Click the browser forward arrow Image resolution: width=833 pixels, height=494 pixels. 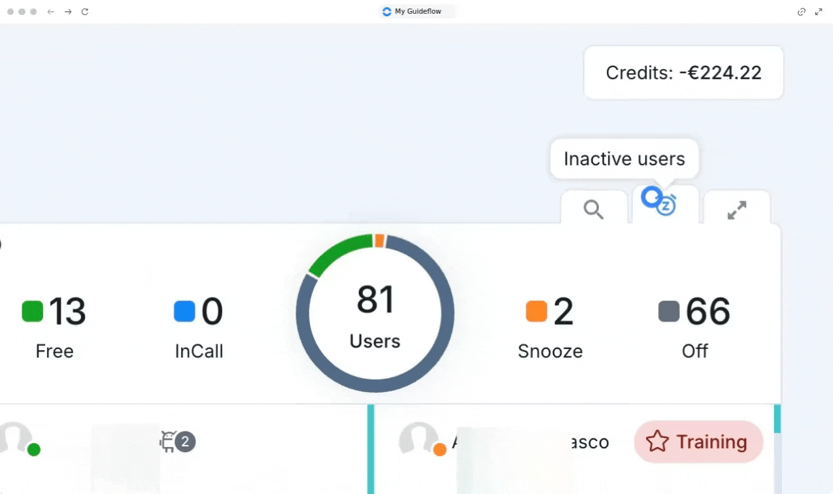coord(68,12)
